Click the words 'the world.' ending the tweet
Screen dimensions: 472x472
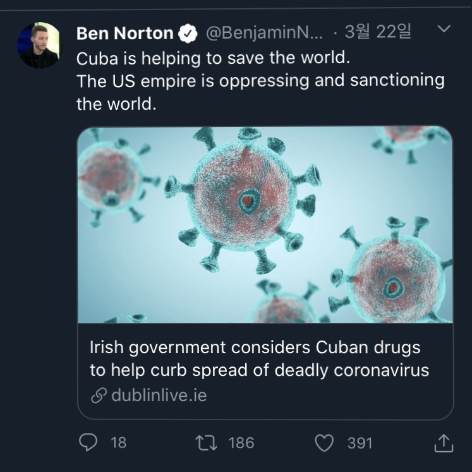tap(116, 104)
